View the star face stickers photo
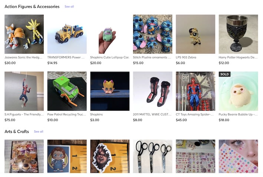The width and height of the screenshot is (263, 177). (239, 156)
